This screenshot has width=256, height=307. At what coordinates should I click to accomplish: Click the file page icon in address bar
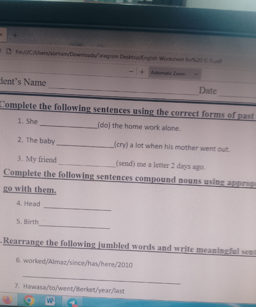click(9, 51)
